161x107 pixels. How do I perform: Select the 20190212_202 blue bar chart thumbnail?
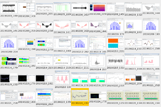[80, 43]
